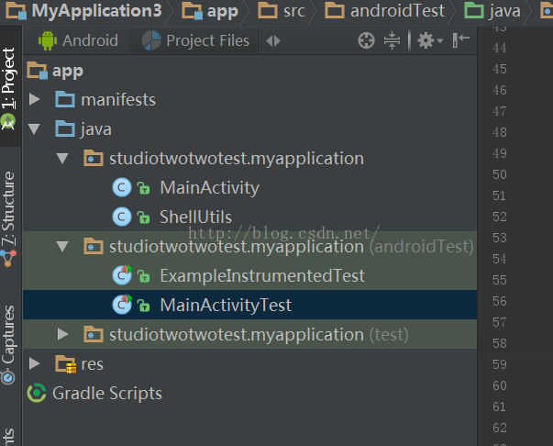Click the Collapse All icon
Image resolution: width=553 pixels, height=446 pixels.
point(393,40)
